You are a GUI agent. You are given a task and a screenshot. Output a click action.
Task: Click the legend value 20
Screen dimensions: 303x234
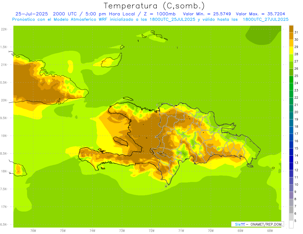click(296, 112)
